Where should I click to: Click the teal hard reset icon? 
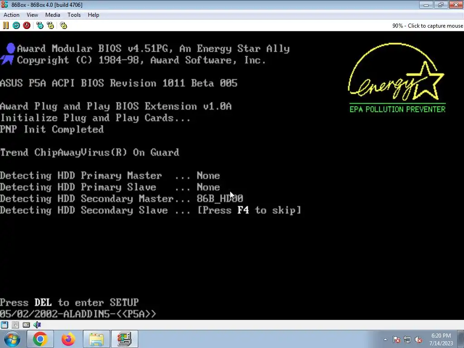16,25
